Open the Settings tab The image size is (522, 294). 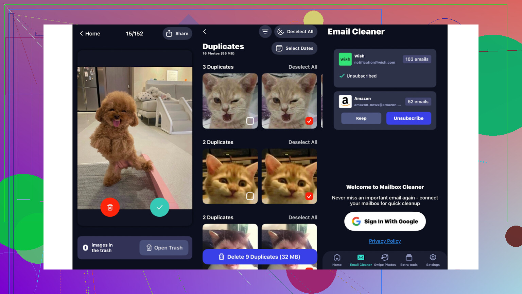pyautogui.click(x=433, y=260)
